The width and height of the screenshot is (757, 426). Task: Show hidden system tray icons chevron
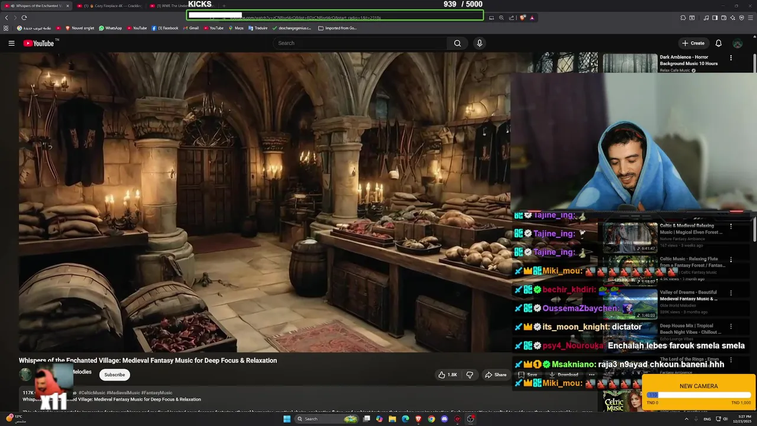[x=687, y=419]
